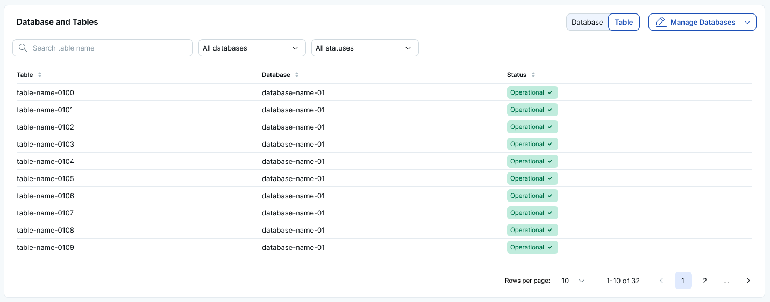
Task: Go to page 2
Action: pyautogui.click(x=704, y=281)
